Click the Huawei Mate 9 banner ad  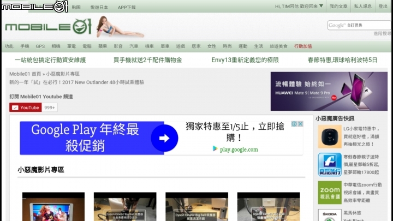329,91
